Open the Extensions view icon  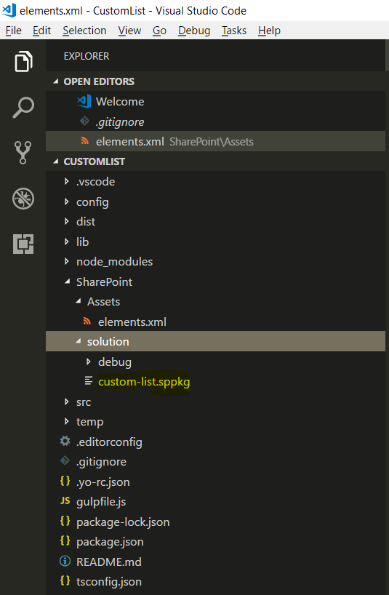coord(23,244)
